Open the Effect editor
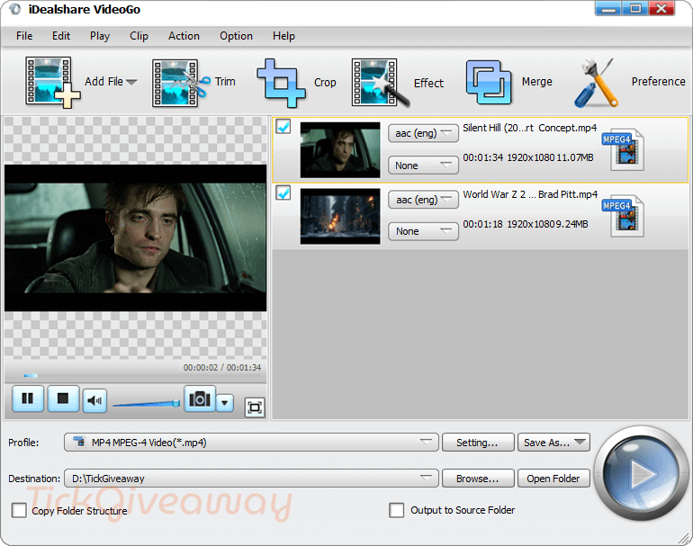Viewport: 693px width, 546px height. point(380,83)
